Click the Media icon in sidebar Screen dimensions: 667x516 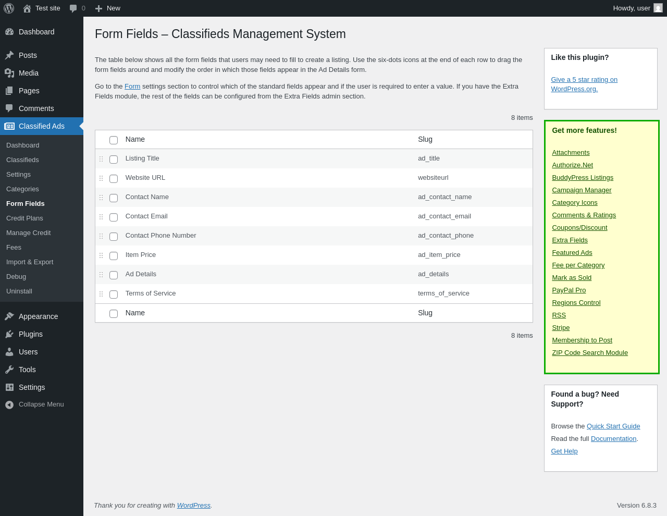9,73
